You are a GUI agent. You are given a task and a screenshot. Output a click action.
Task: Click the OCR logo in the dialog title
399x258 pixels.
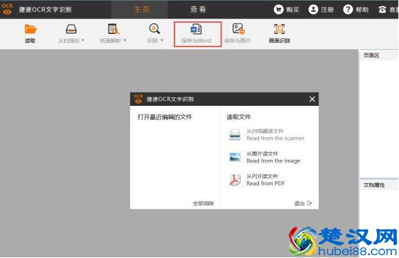point(139,99)
